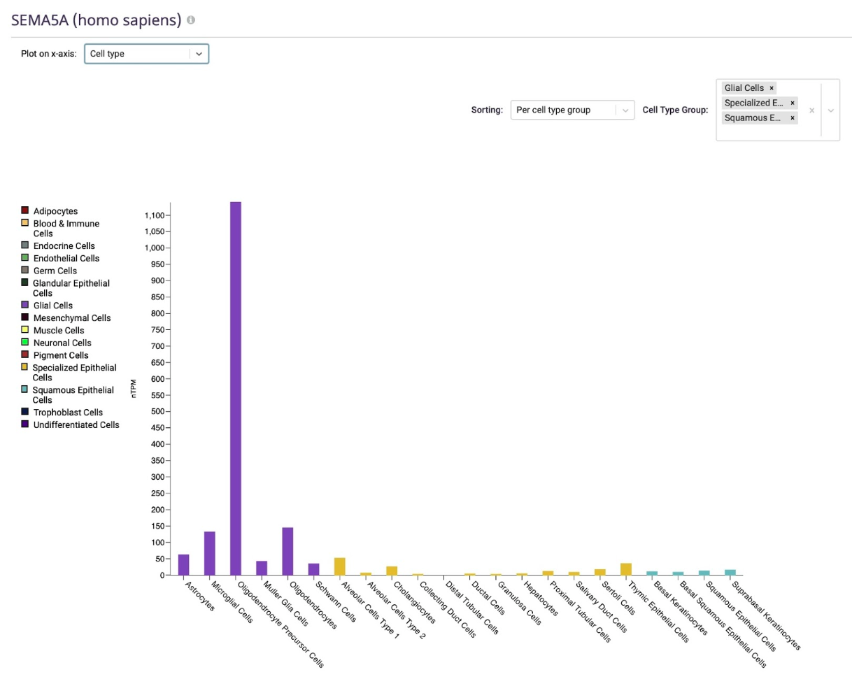
Task: Click the Glial Cells purple legend marker
Action: [24, 306]
